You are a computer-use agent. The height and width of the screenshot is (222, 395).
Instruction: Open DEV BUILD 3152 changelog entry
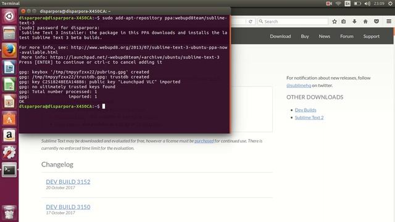click(x=68, y=182)
